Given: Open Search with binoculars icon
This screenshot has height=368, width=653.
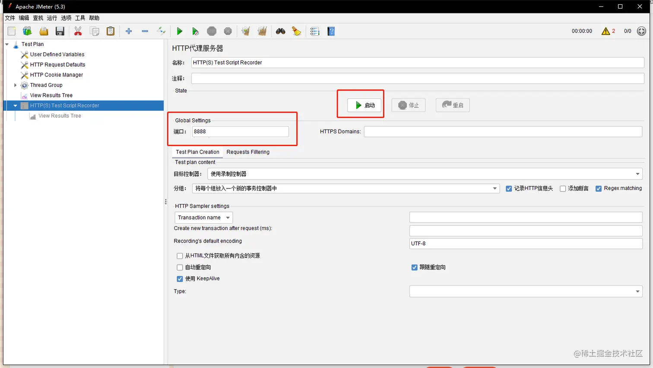Looking at the screenshot, I should tap(281, 31).
